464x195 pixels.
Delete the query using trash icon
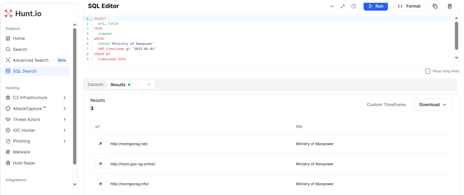450,6
